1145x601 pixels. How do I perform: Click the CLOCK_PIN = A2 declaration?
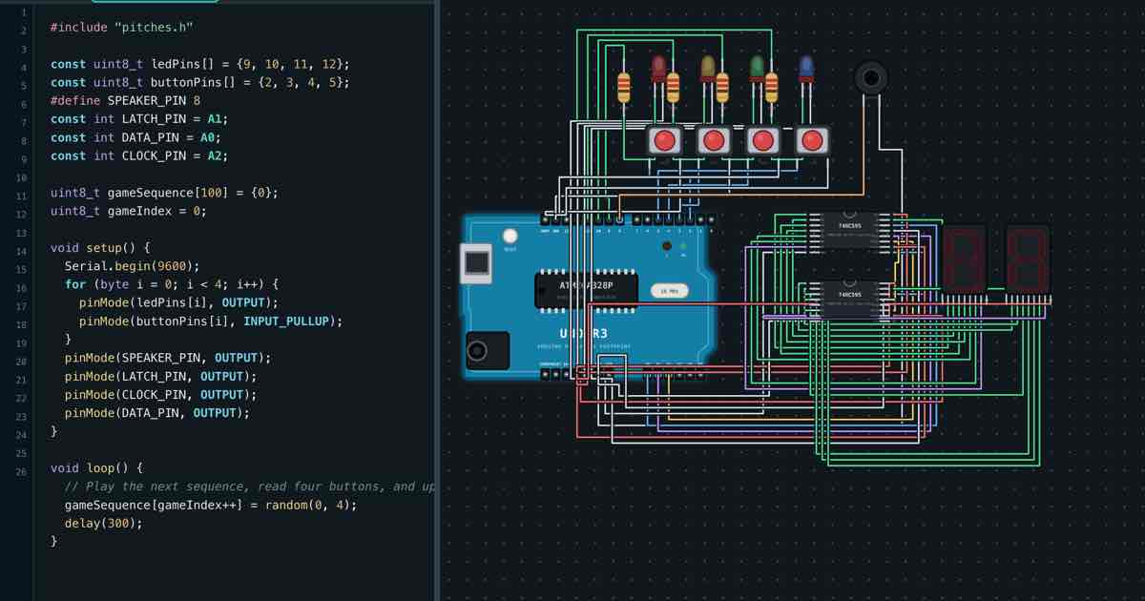click(x=139, y=155)
